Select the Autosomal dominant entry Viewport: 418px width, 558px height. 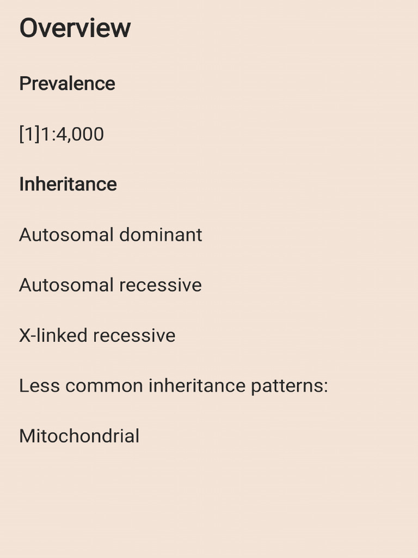(x=110, y=235)
